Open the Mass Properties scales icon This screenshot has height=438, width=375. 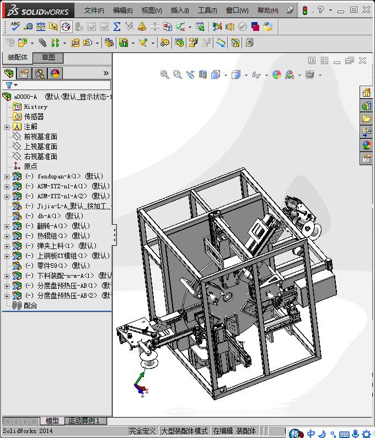coord(41,27)
